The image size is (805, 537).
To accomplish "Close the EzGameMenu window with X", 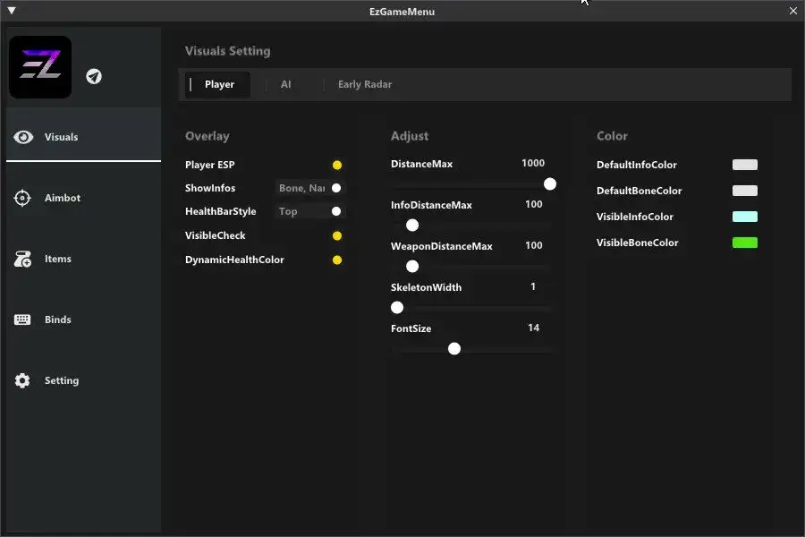I will coord(792,12).
